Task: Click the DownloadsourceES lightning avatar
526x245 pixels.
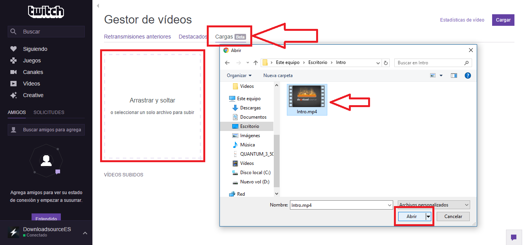Action: tap(13, 232)
